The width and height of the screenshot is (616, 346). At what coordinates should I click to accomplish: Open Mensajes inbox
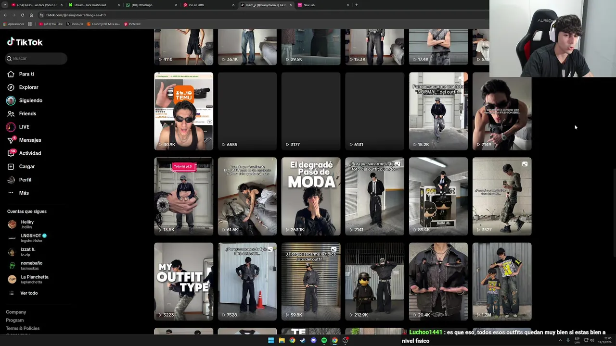click(24, 140)
